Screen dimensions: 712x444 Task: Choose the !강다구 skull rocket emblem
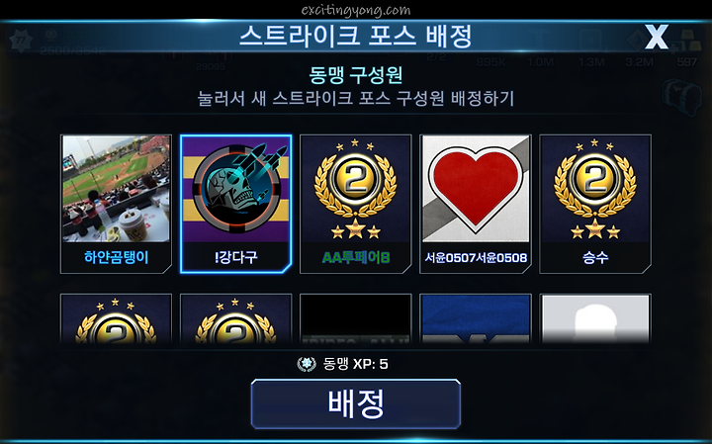[x=235, y=189]
